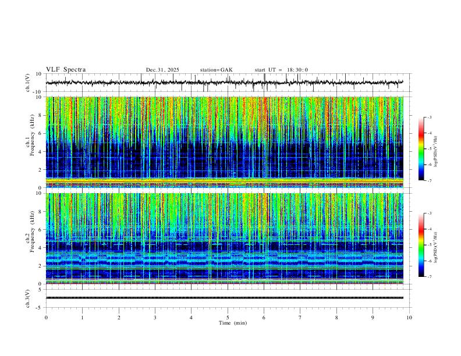Click the ch.2 spectrogram panel
The width and height of the screenshot is (461, 356).
225,238
